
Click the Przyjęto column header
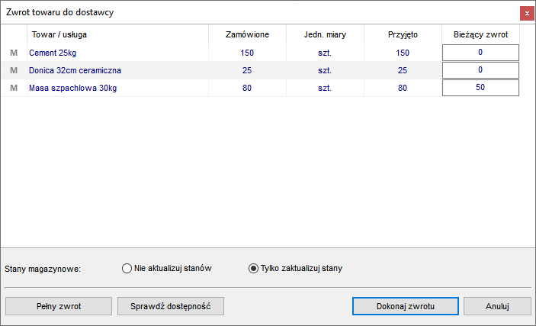coord(403,34)
